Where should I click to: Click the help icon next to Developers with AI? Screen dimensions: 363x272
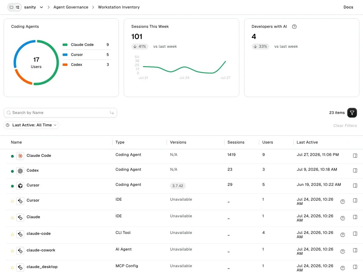(x=294, y=27)
